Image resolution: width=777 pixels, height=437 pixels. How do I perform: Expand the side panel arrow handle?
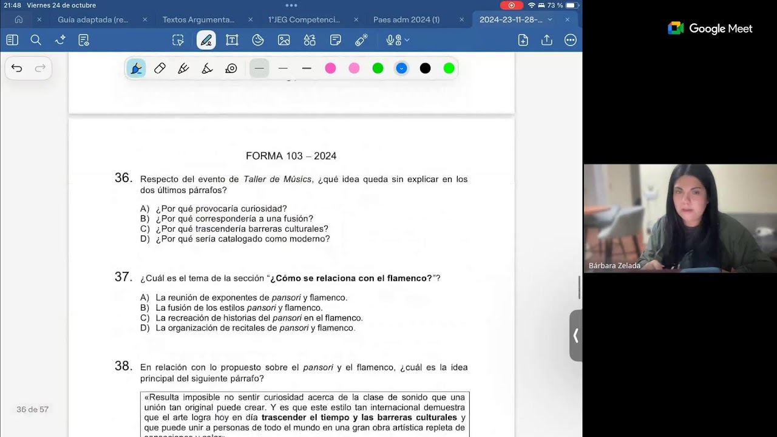575,336
